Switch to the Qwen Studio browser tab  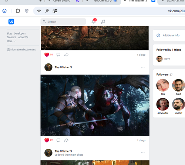(64, 1)
